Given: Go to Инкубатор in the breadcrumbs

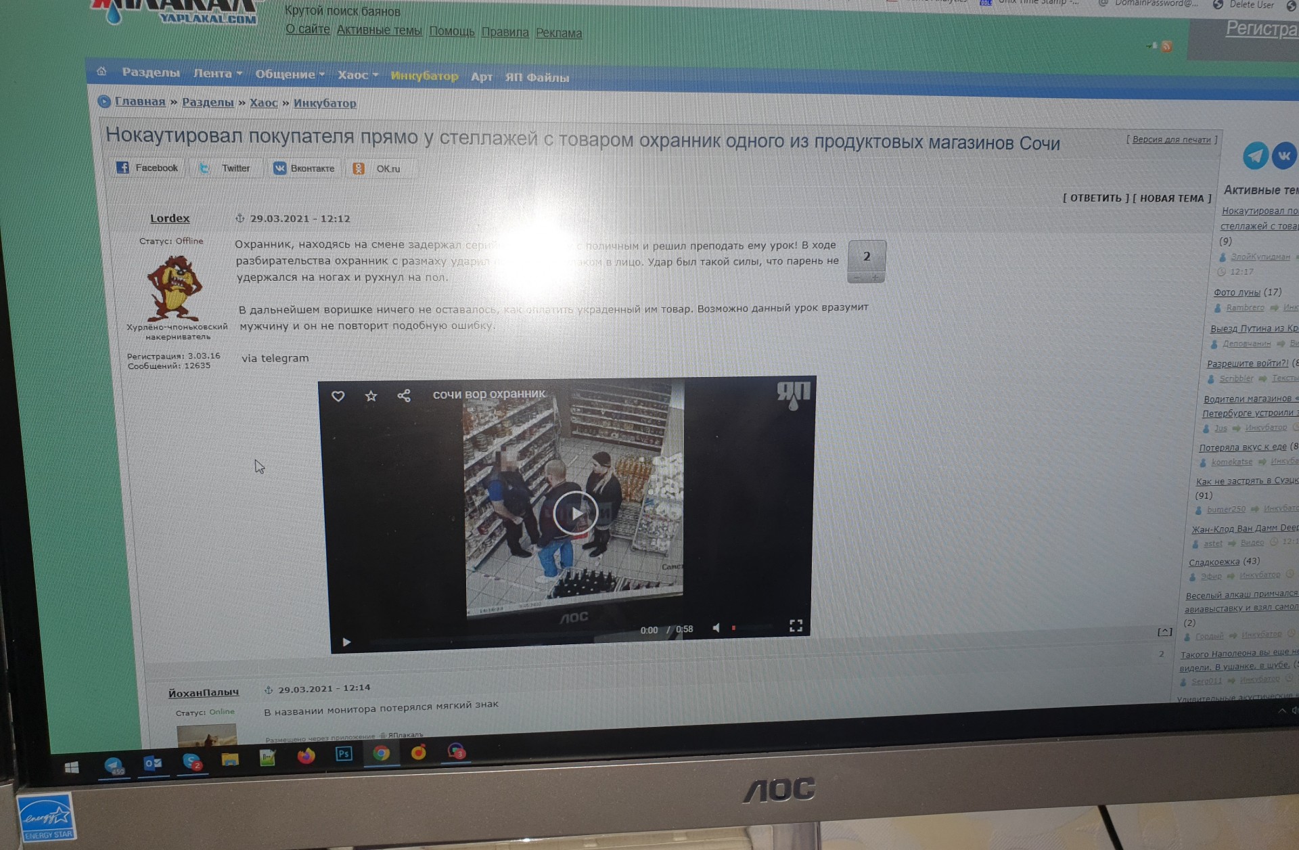Looking at the screenshot, I should tap(325, 104).
